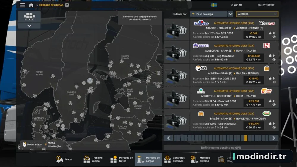Click the ferry route icon in € 50.799 row
This screenshot has height=167, width=297.
274,128
